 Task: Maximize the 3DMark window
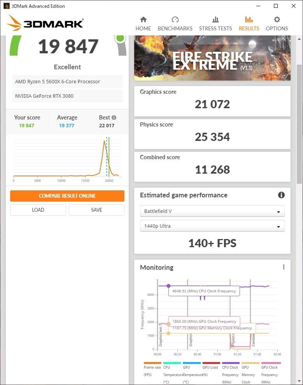coord(276,6)
